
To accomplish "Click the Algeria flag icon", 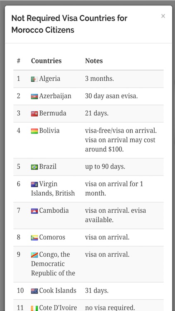I will click(34, 79).
